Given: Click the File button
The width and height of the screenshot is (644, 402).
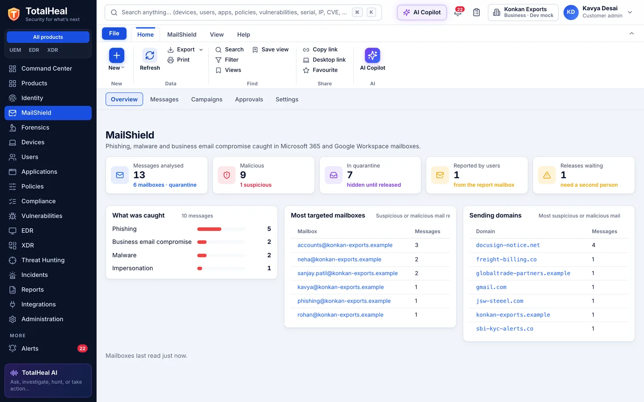Looking at the screenshot, I should pos(114,33).
